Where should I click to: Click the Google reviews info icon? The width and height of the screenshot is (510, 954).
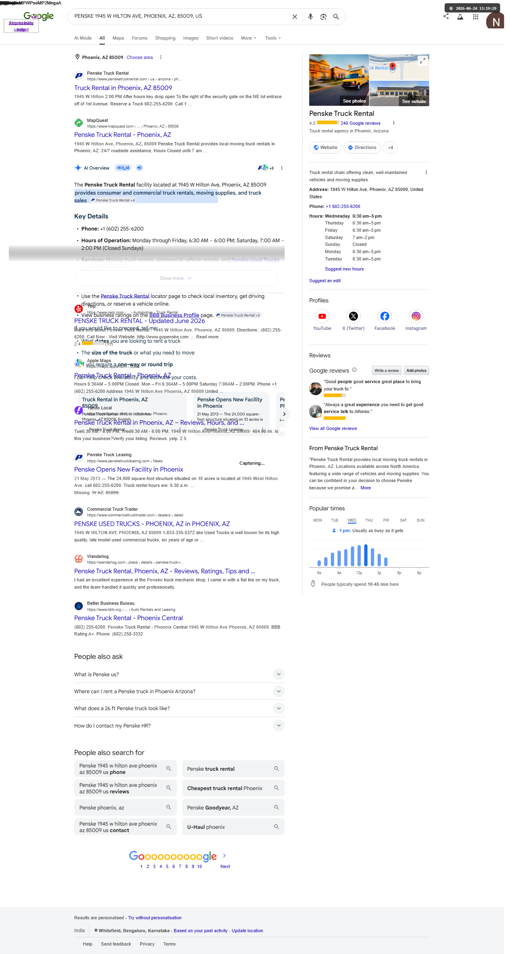coord(354,369)
